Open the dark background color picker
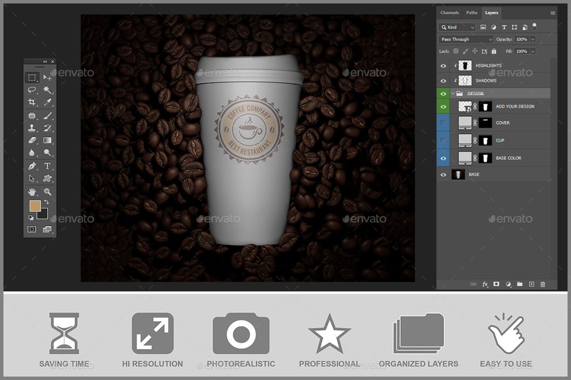 pyautogui.click(x=44, y=215)
